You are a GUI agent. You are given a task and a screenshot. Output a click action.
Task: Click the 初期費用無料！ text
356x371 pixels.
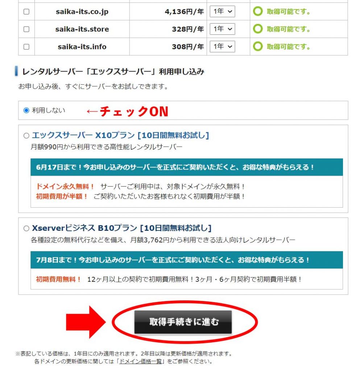59,279
